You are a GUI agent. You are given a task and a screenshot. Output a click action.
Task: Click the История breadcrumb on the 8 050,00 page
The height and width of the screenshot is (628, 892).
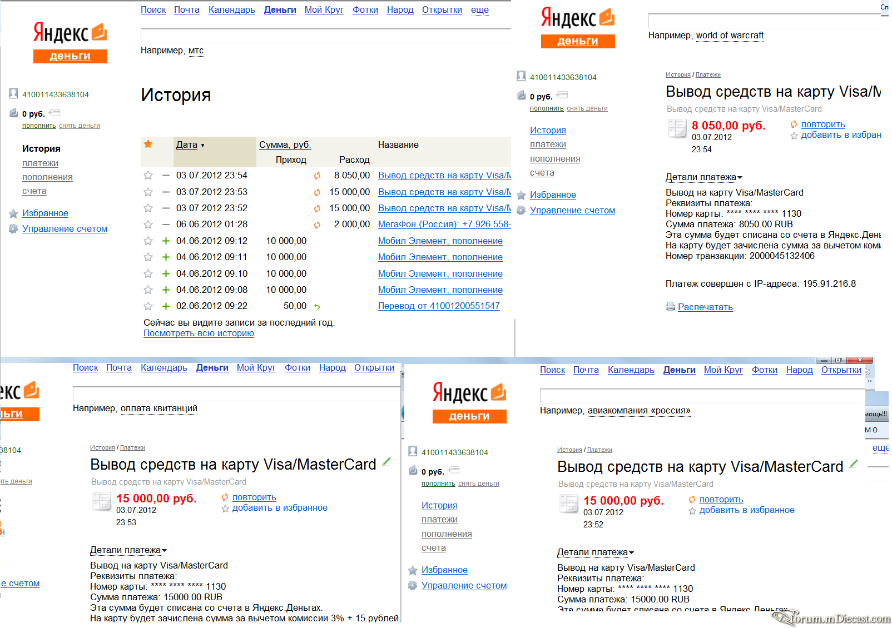tap(678, 75)
